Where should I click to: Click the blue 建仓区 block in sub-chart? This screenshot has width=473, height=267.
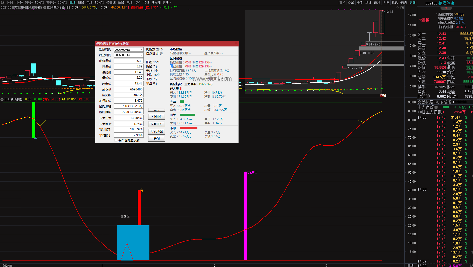pos(133,243)
